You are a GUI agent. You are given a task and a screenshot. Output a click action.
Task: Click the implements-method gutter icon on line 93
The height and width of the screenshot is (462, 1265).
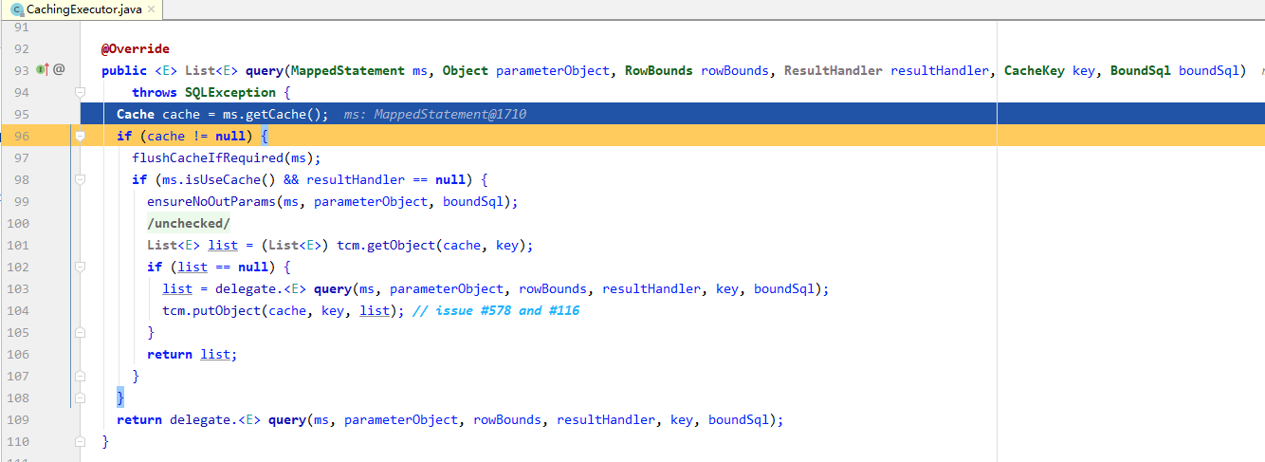tap(43, 69)
